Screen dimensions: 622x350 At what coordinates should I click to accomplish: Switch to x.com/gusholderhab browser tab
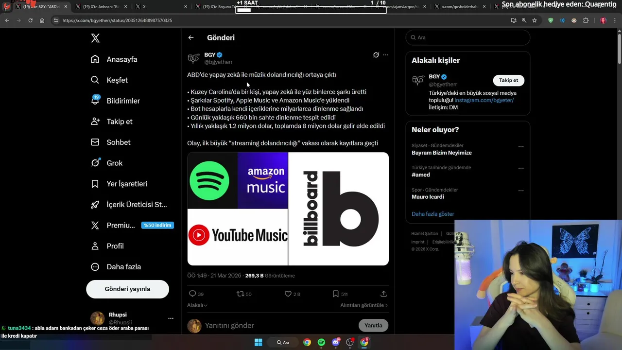[461, 7]
